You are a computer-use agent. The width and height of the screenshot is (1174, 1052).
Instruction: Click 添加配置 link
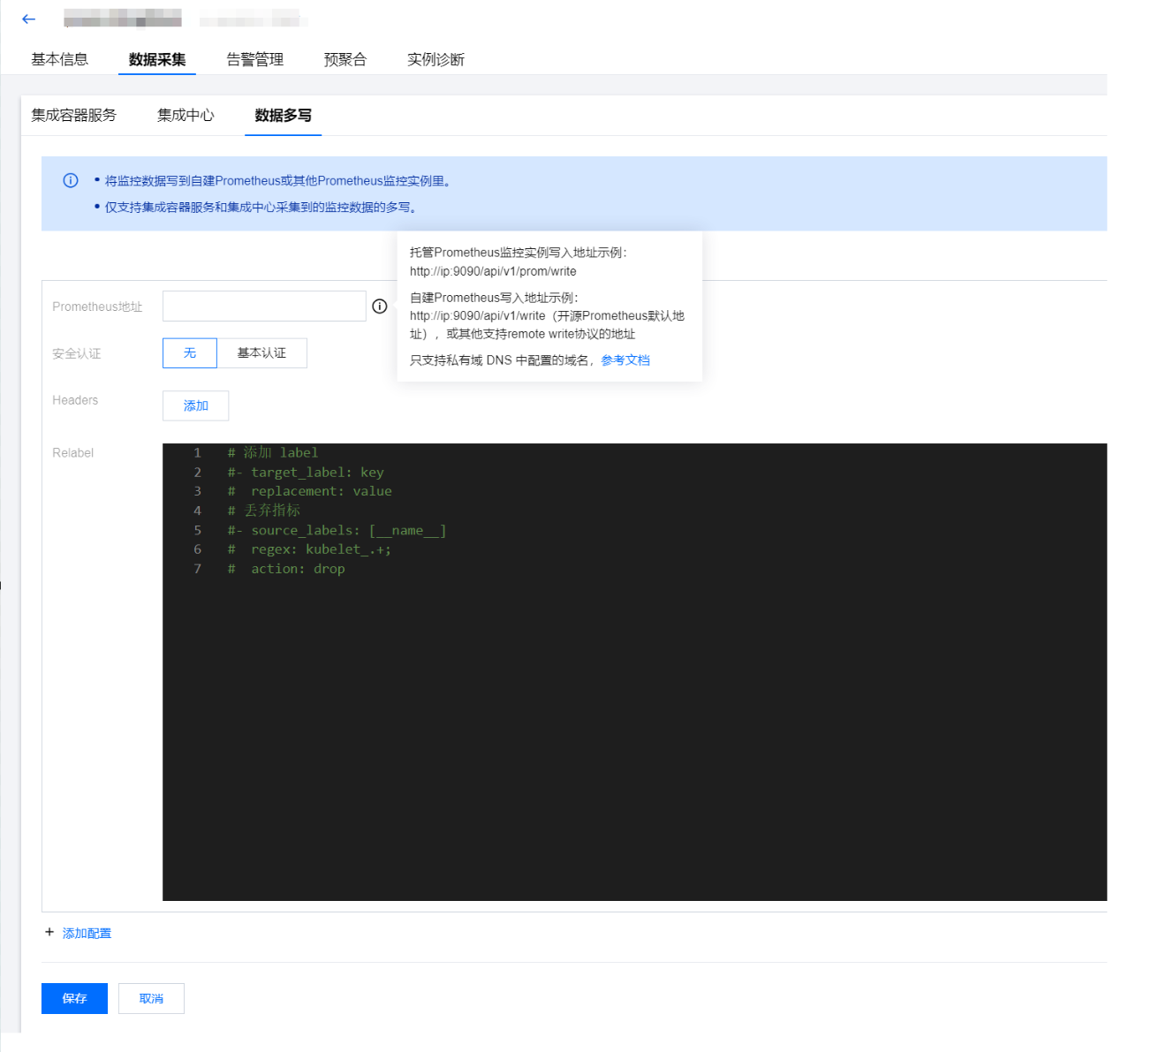(87, 933)
